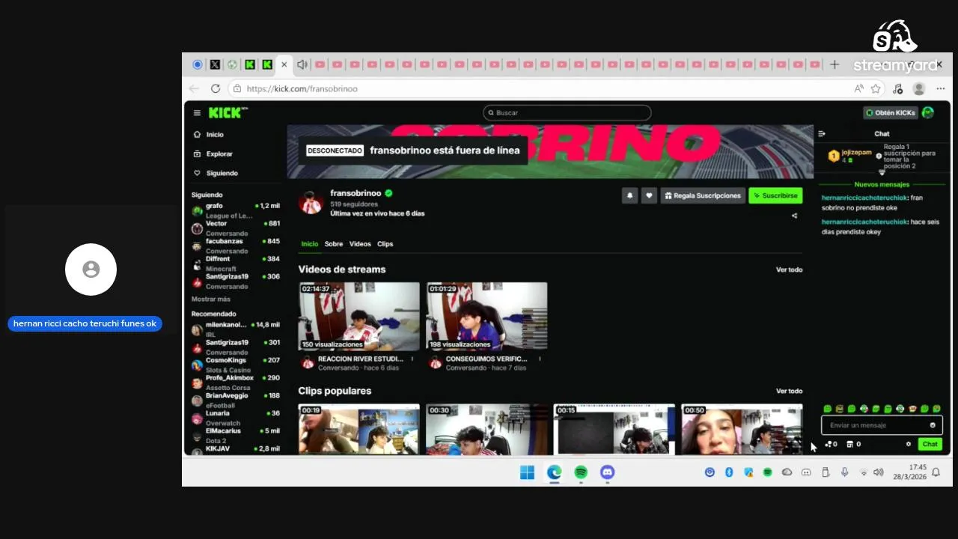Open facubanzas channel in following list
958x539 pixels.
(236, 246)
